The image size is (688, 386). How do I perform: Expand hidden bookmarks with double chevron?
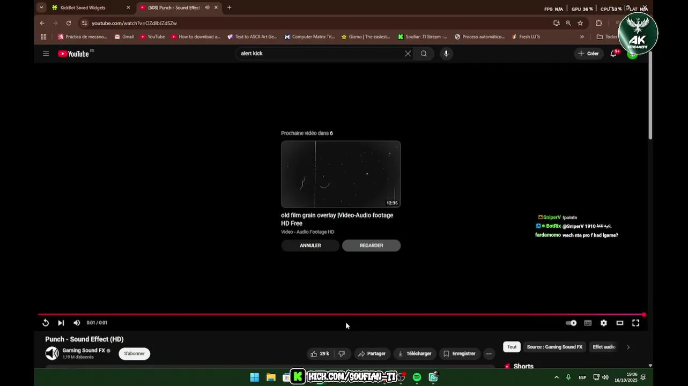[x=582, y=37]
